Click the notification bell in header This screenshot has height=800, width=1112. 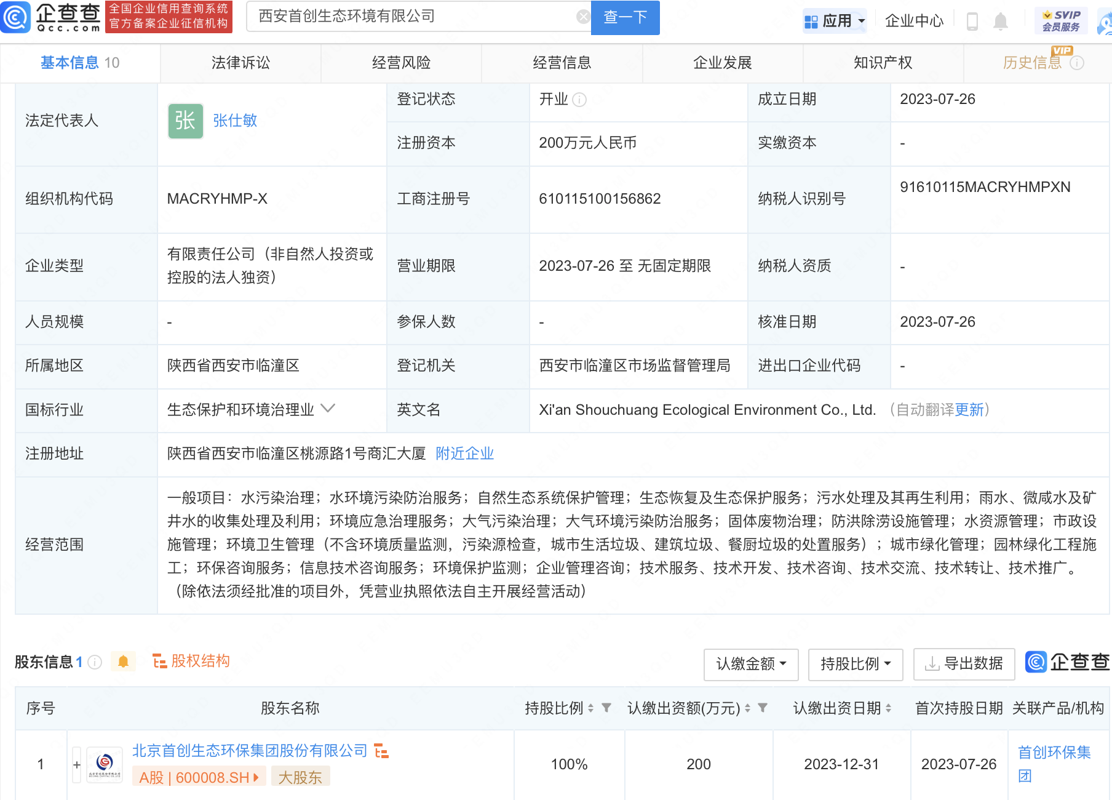(1001, 22)
